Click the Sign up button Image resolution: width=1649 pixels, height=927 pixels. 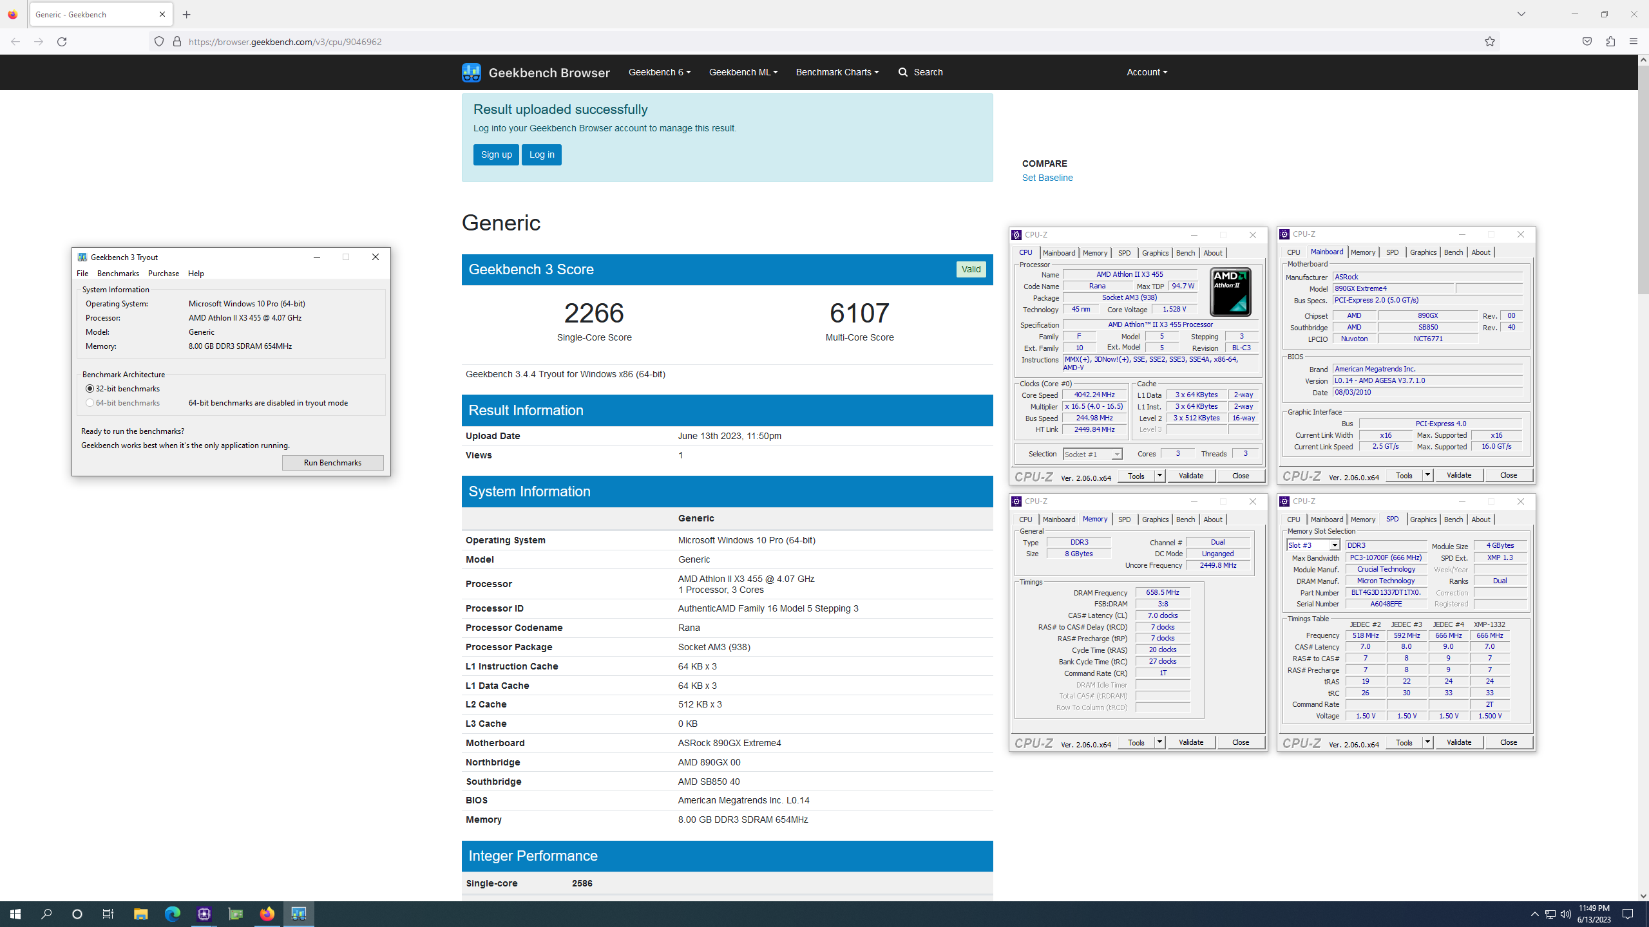click(x=496, y=154)
